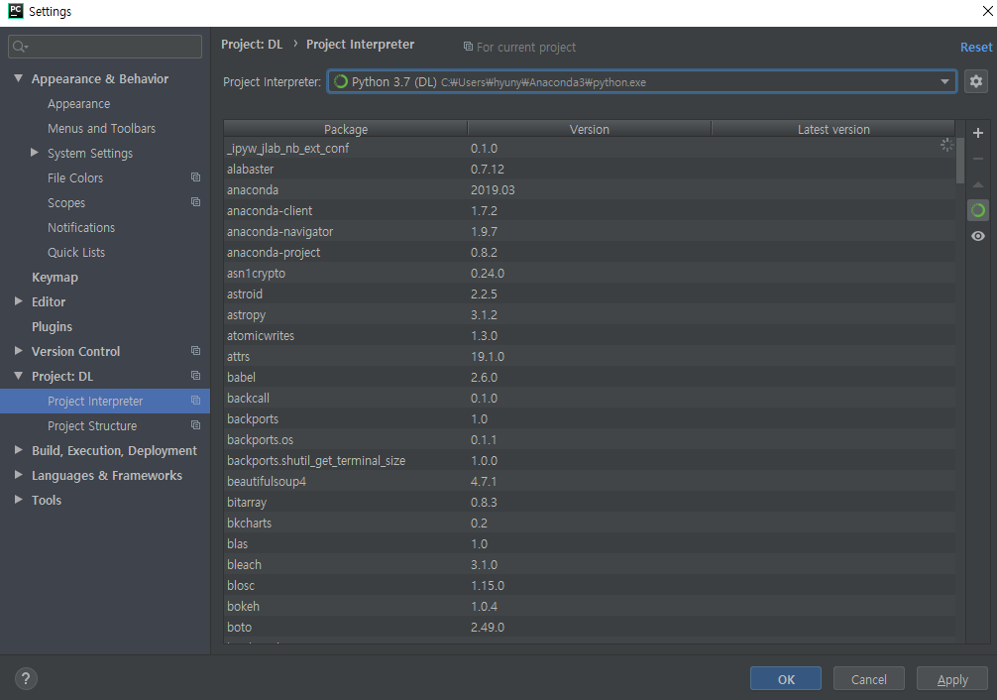Click the OK button

pyautogui.click(x=786, y=678)
